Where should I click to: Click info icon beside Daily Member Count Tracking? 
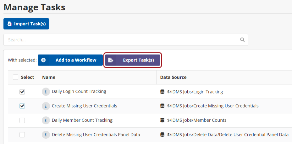pos(46,120)
